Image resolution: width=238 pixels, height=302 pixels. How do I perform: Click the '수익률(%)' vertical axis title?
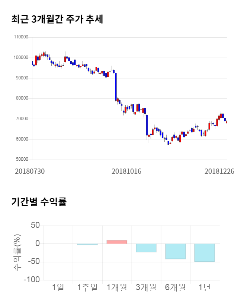tap(17, 253)
